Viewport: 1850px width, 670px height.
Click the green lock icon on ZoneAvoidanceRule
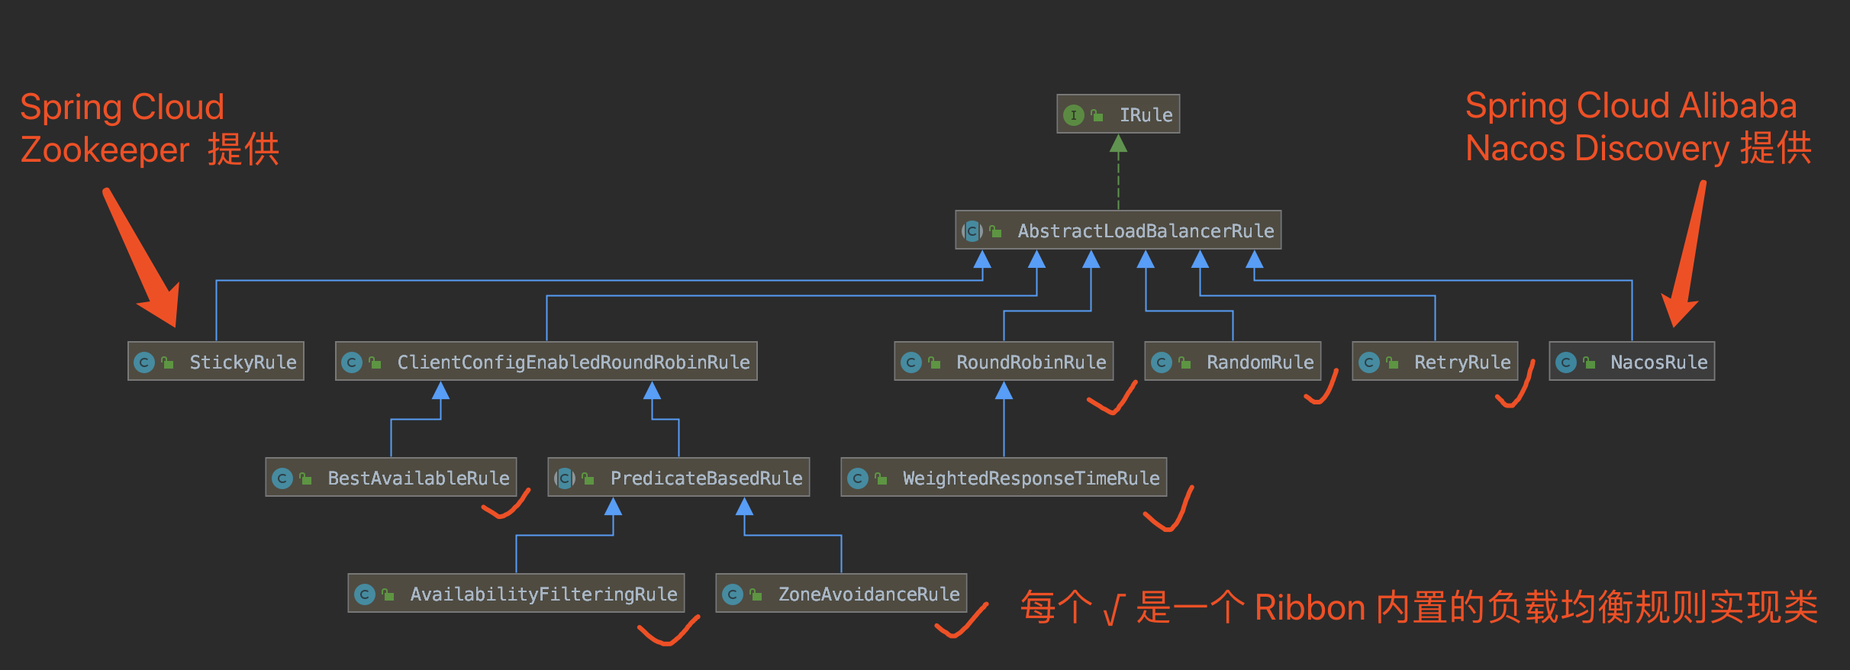pos(756,594)
